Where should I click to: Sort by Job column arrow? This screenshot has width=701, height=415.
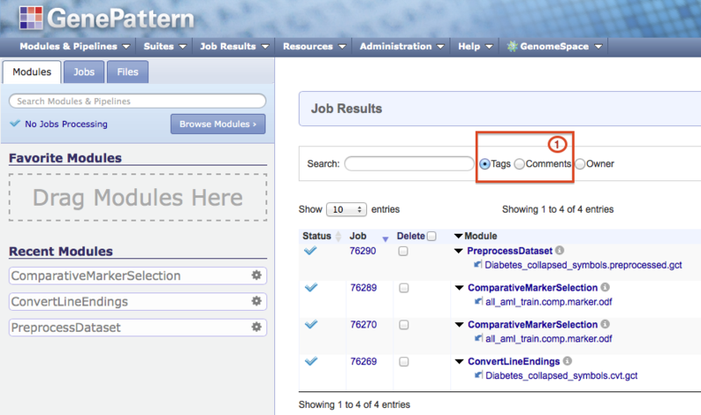tap(386, 239)
